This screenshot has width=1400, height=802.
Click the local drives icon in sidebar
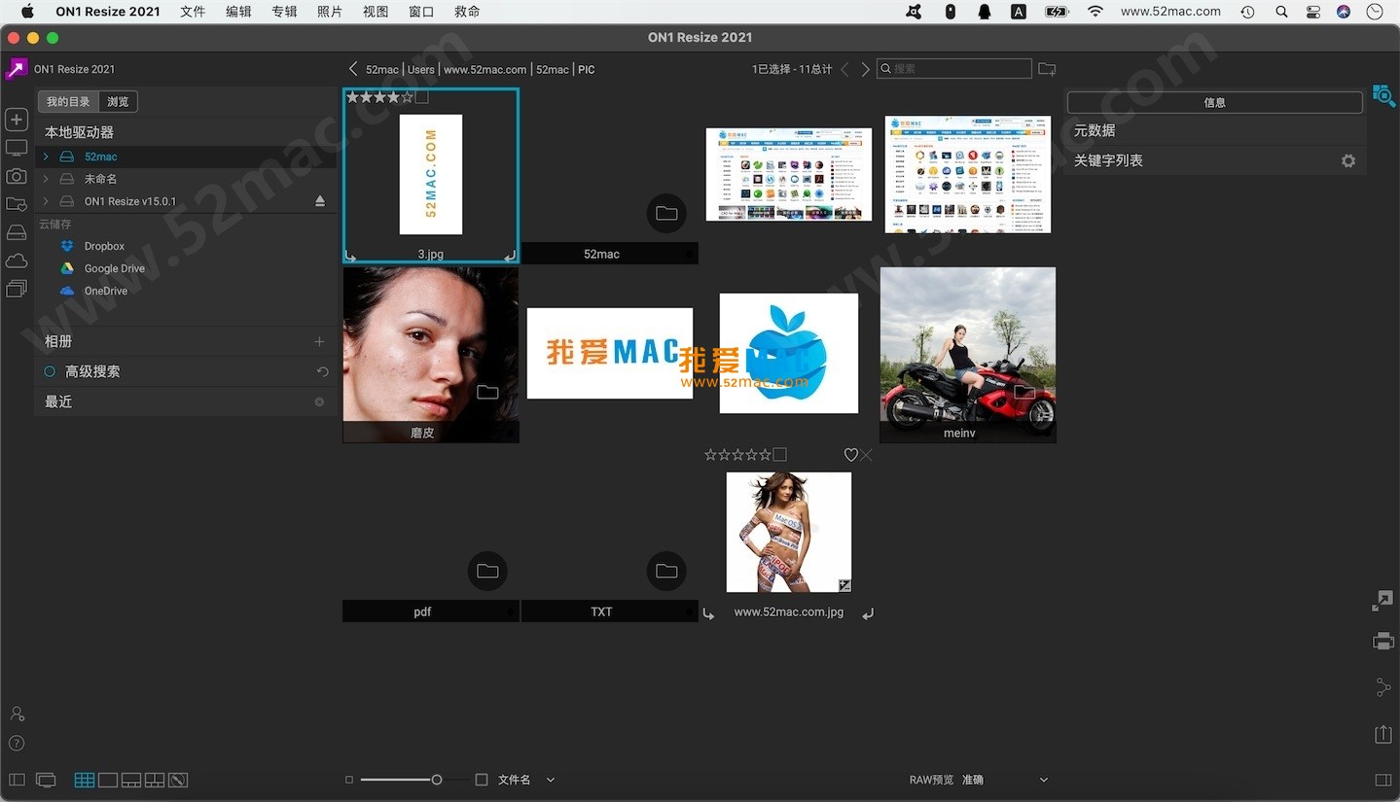pyautogui.click(x=17, y=232)
